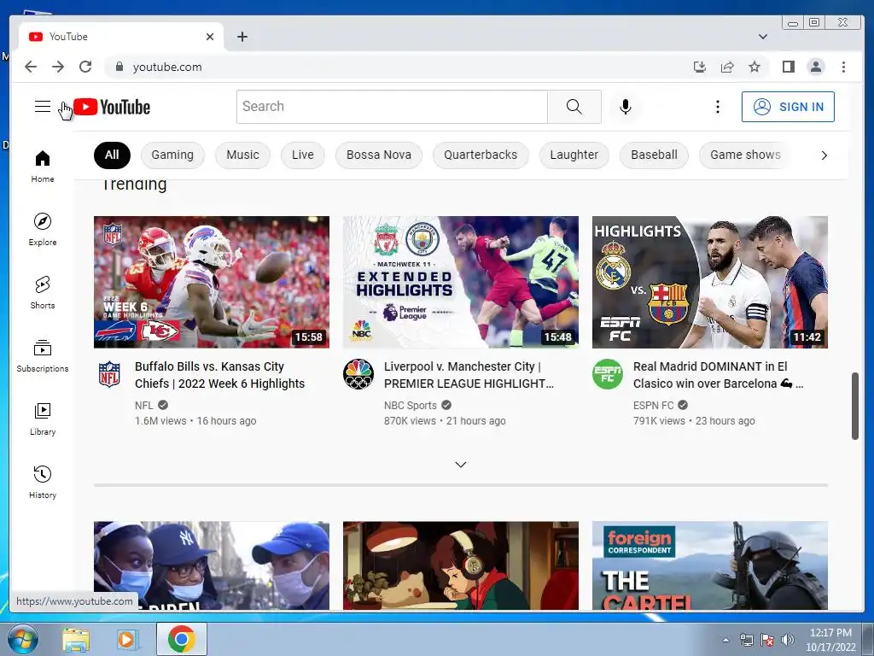The height and width of the screenshot is (656, 874).
Task: Open Library in sidebar
Action: (43, 419)
